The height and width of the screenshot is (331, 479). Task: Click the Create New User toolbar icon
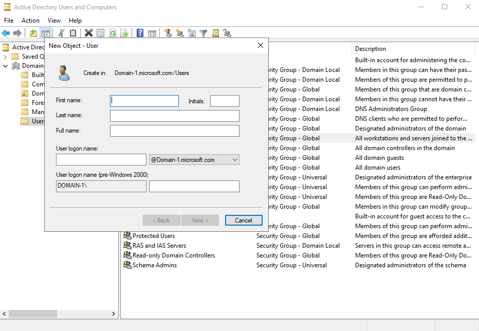point(168,33)
